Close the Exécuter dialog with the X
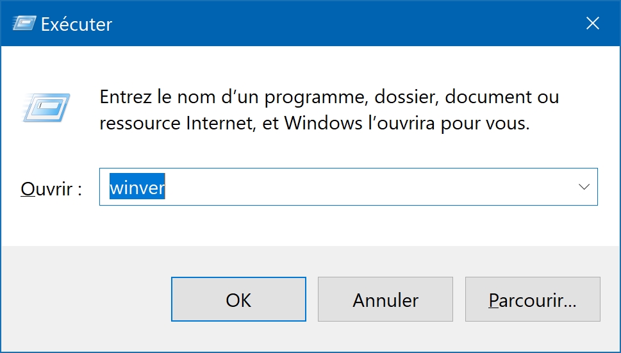 [x=593, y=23]
